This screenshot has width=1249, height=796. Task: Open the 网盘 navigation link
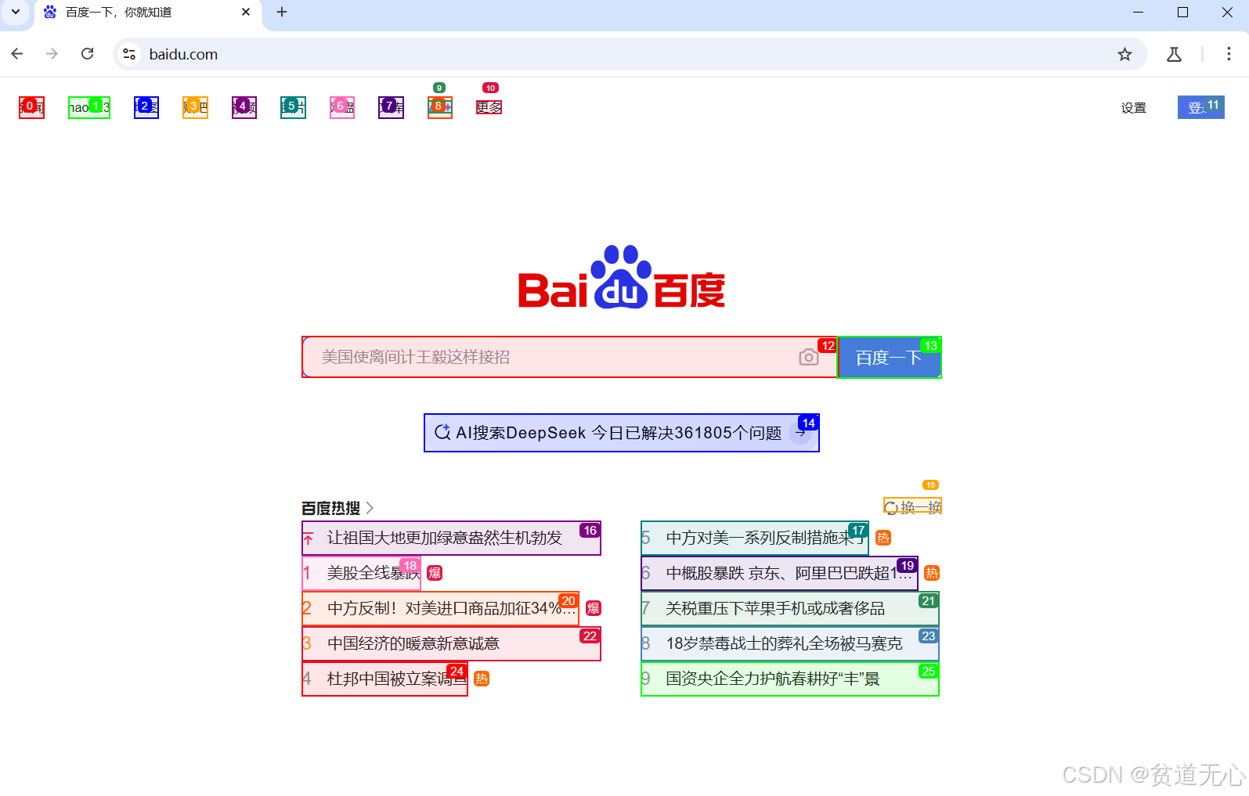tap(342, 107)
